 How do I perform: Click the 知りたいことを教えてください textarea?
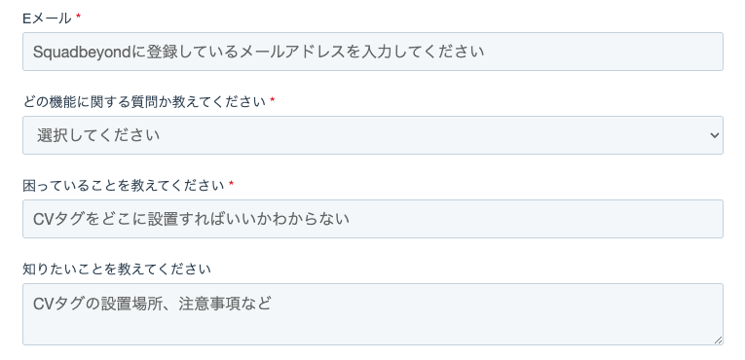click(x=372, y=314)
